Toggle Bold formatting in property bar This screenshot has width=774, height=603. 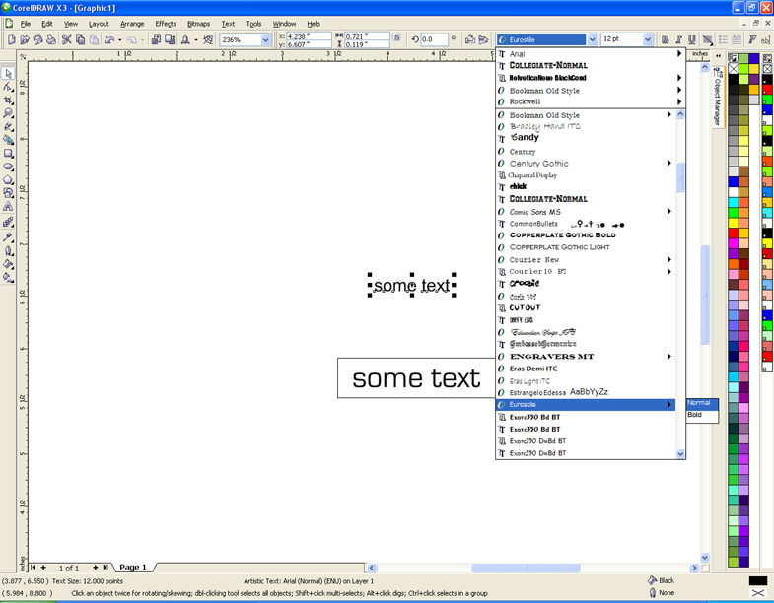click(666, 40)
